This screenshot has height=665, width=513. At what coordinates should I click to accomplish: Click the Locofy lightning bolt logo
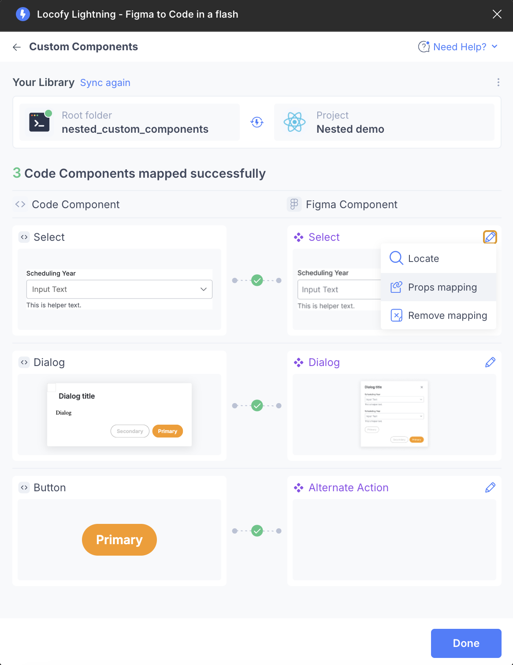(x=22, y=14)
